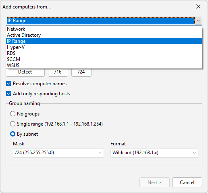Choose WSUS from the dropdown list
The height and width of the screenshot is (193, 208).
click(x=104, y=65)
